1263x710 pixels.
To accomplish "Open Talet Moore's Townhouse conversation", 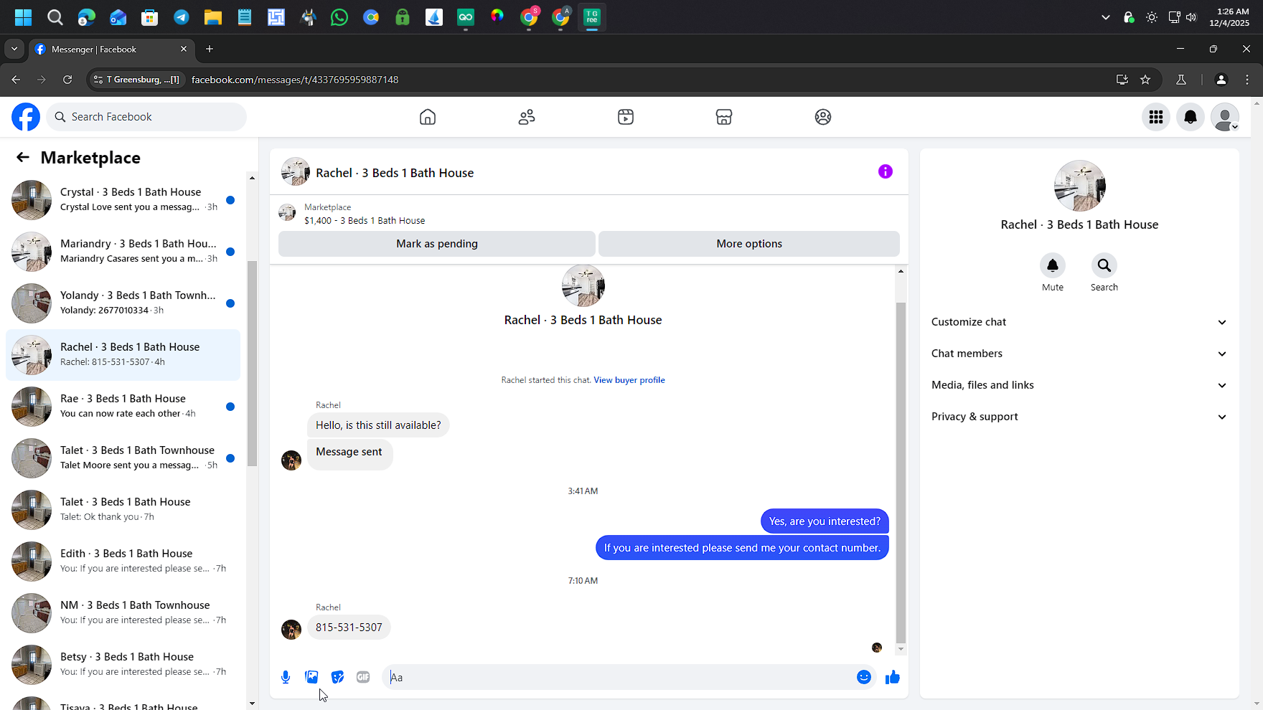I will [123, 458].
